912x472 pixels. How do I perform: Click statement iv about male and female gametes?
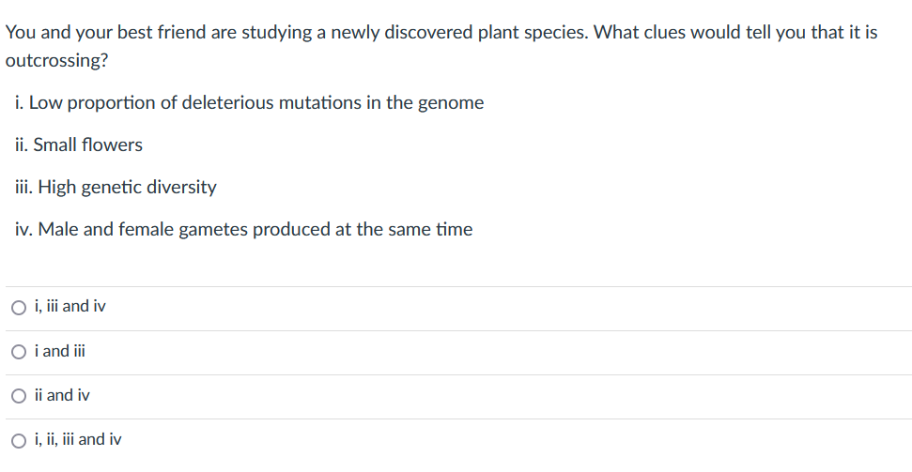244,230
